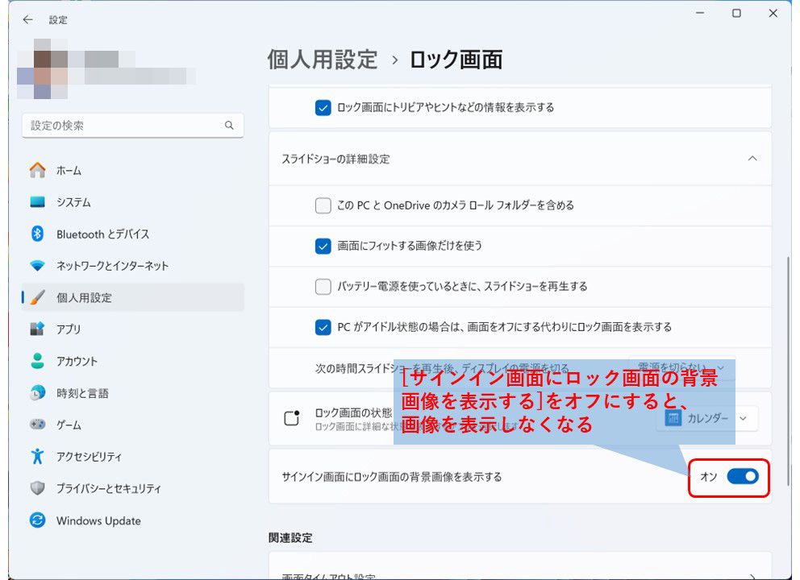The height and width of the screenshot is (580, 800).
Task: Check the play slideshow on battery power checkbox
Action: (323, 287)
